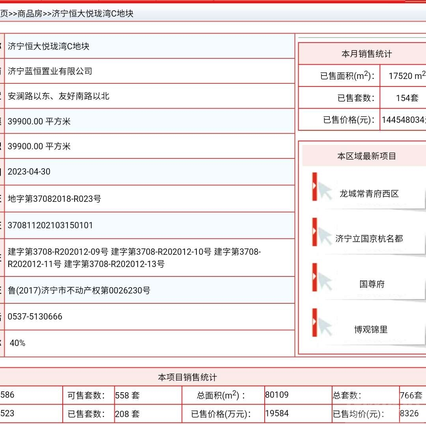This screenshot has height=425, width=426.
Task: Visit the 博观锦里 project link
Action: tap(371, 329)
